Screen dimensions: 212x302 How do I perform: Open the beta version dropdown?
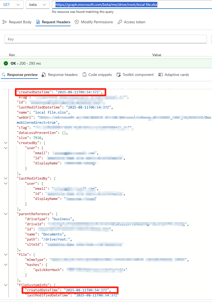coord(38,5)
